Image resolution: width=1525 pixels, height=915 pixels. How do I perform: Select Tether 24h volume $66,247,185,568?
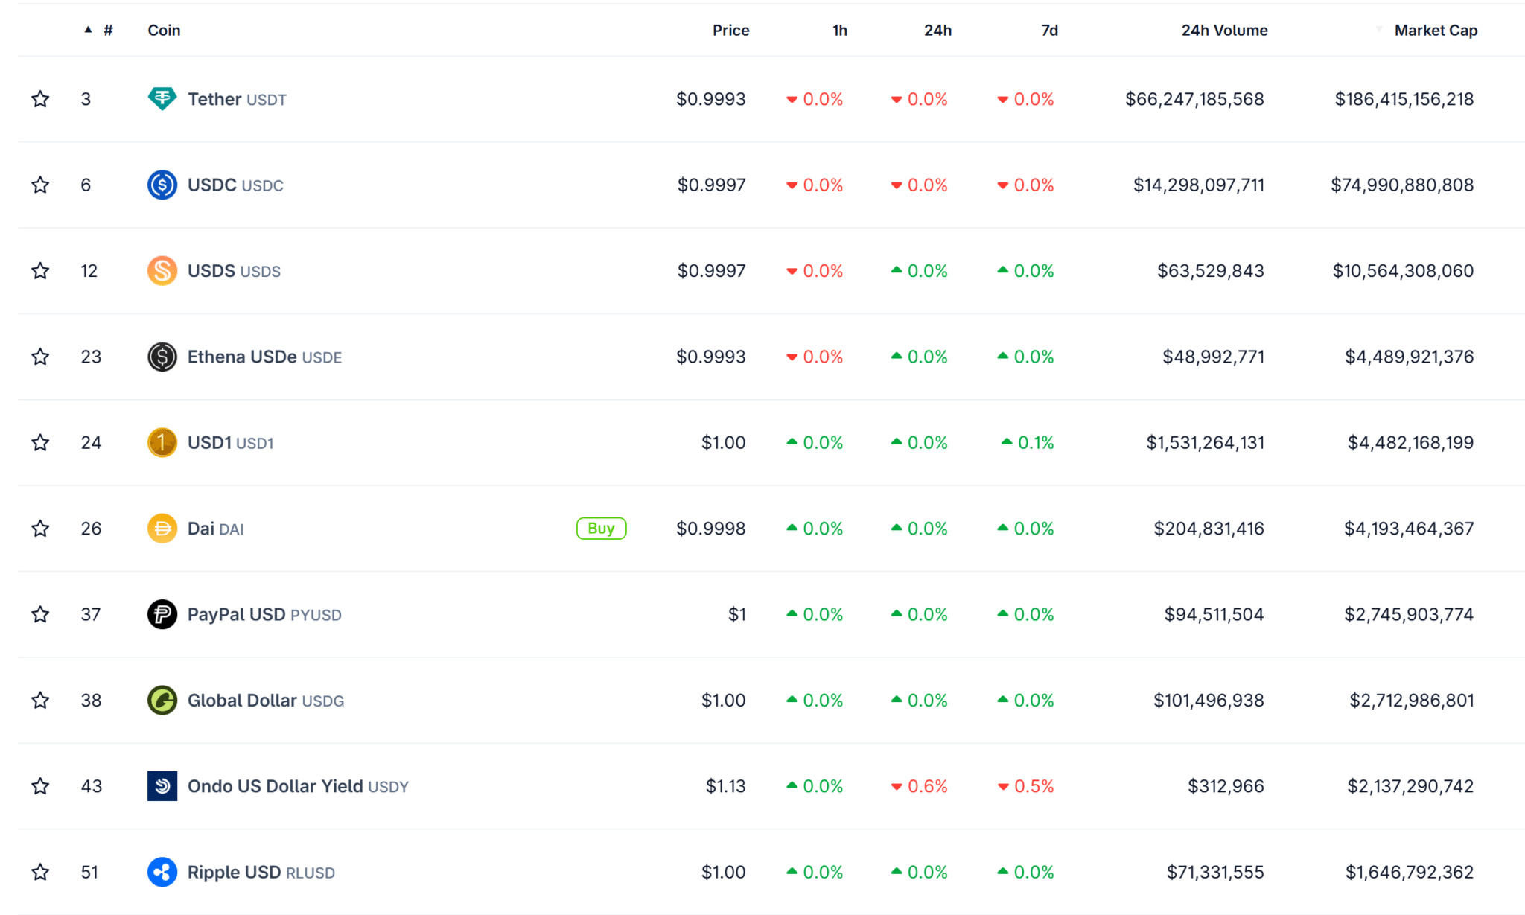coord(1194,99)
